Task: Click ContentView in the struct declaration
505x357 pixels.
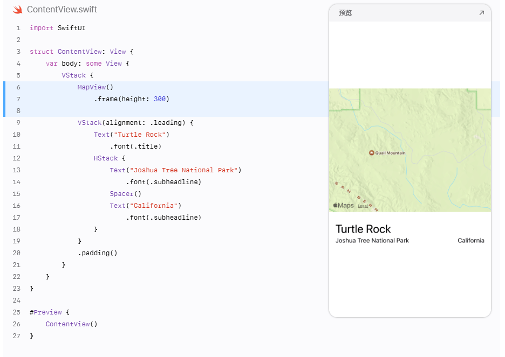Action: 79,52
